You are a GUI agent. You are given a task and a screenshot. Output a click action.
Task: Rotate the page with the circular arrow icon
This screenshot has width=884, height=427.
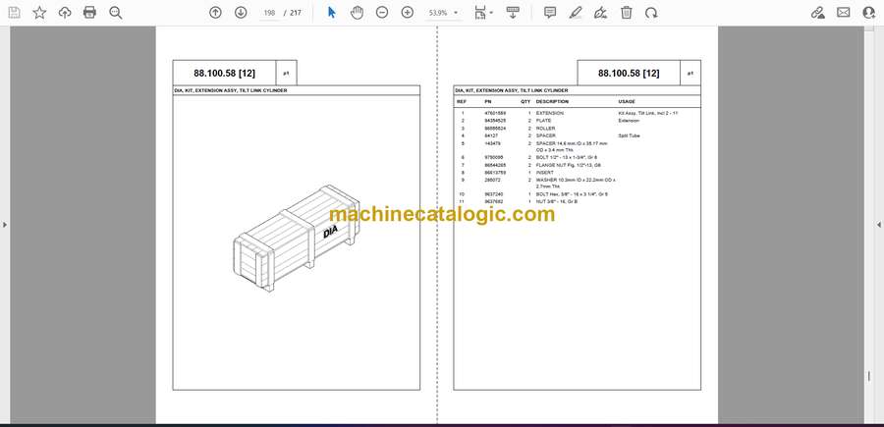651,13
